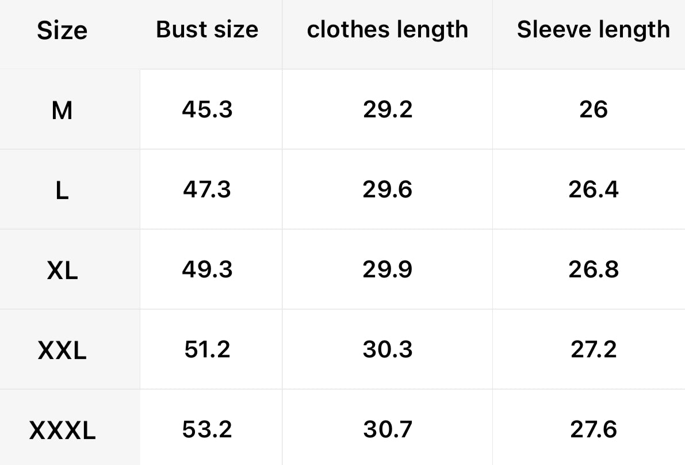Click the 30.7 clothes length cell
This screenshot has width=685, height=465.
tap(388, 429)
